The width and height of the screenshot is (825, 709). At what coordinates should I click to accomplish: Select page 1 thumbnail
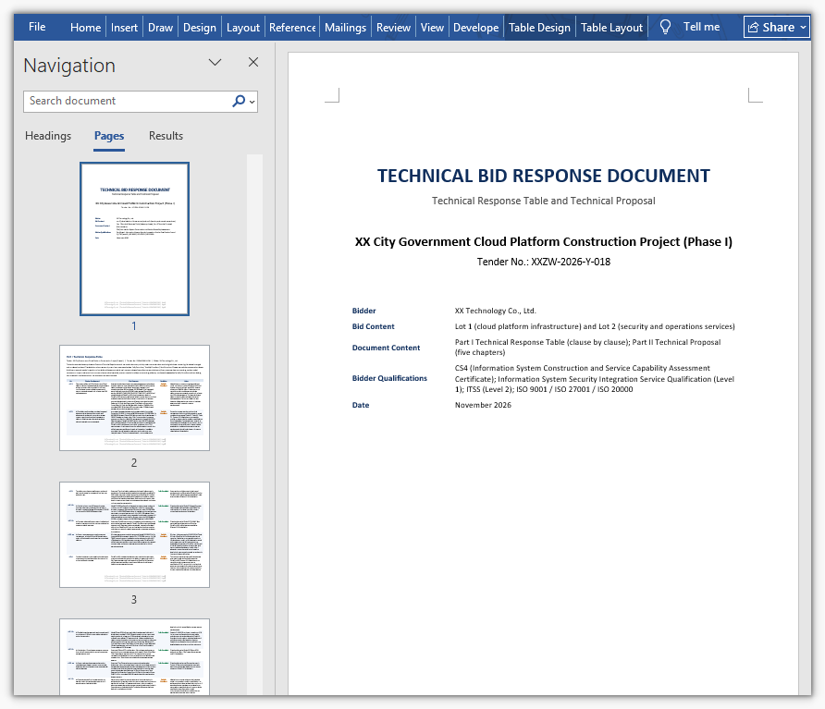coord(135,238)
